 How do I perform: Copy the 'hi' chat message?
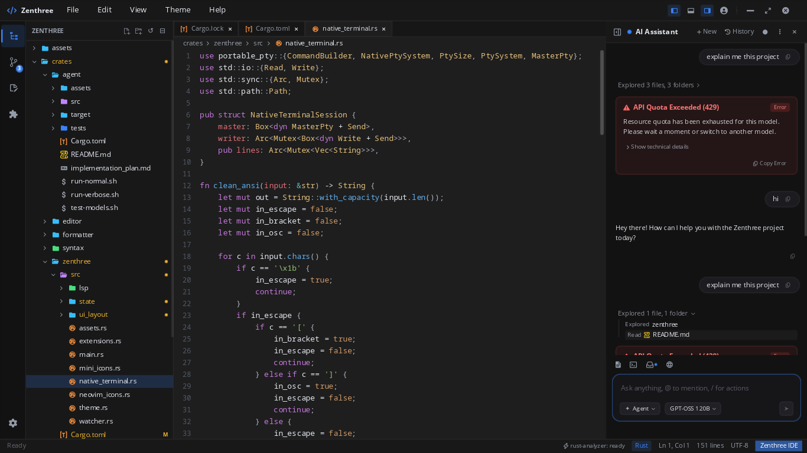(788, 199)
